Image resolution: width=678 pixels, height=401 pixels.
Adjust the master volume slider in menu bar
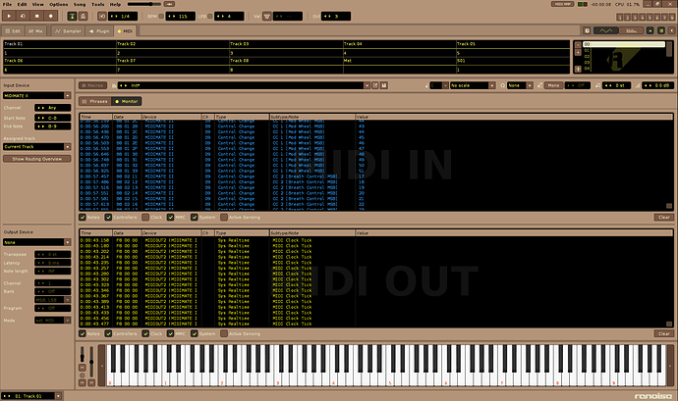click(144, 4)
